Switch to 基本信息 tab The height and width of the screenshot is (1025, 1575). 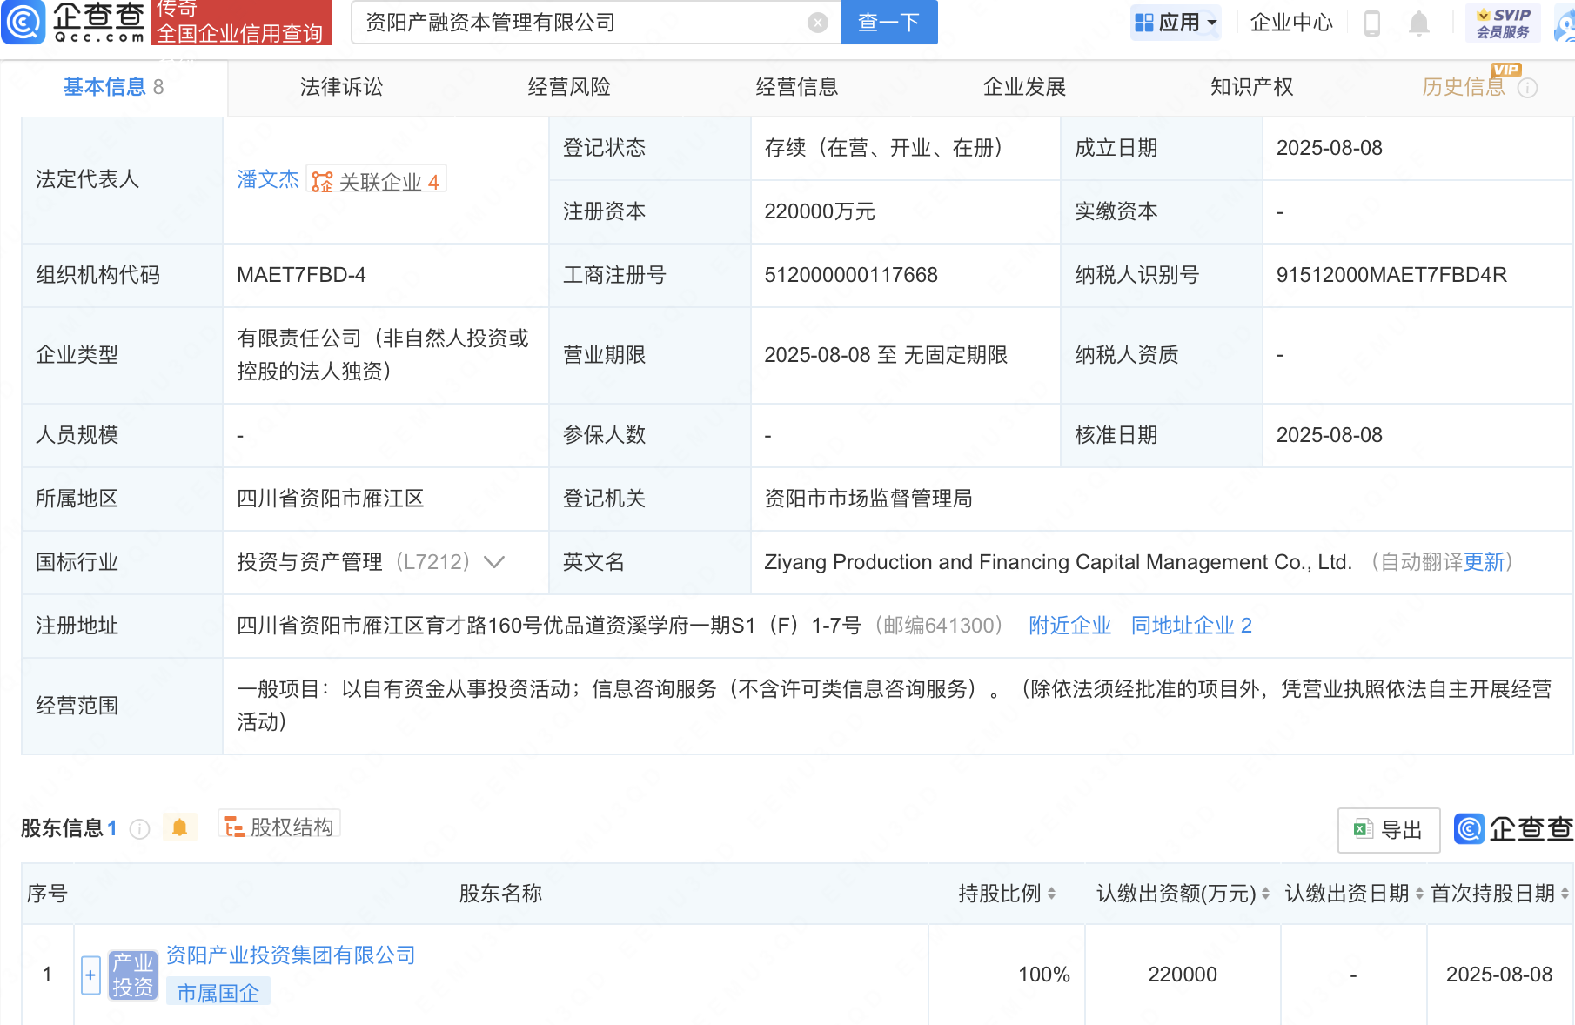point(113,87)
